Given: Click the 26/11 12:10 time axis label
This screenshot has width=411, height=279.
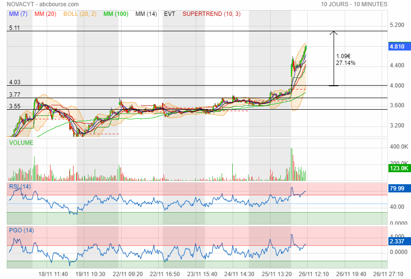Looking at the screenshot, I should [314, 274].
